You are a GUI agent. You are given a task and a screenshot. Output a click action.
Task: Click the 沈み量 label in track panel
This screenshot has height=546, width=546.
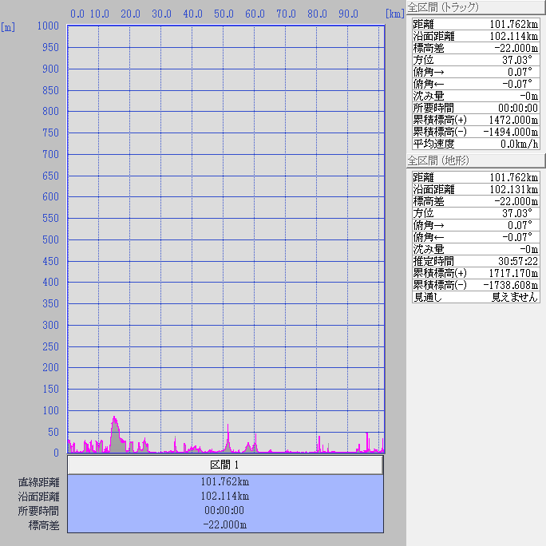pos(429,96)
